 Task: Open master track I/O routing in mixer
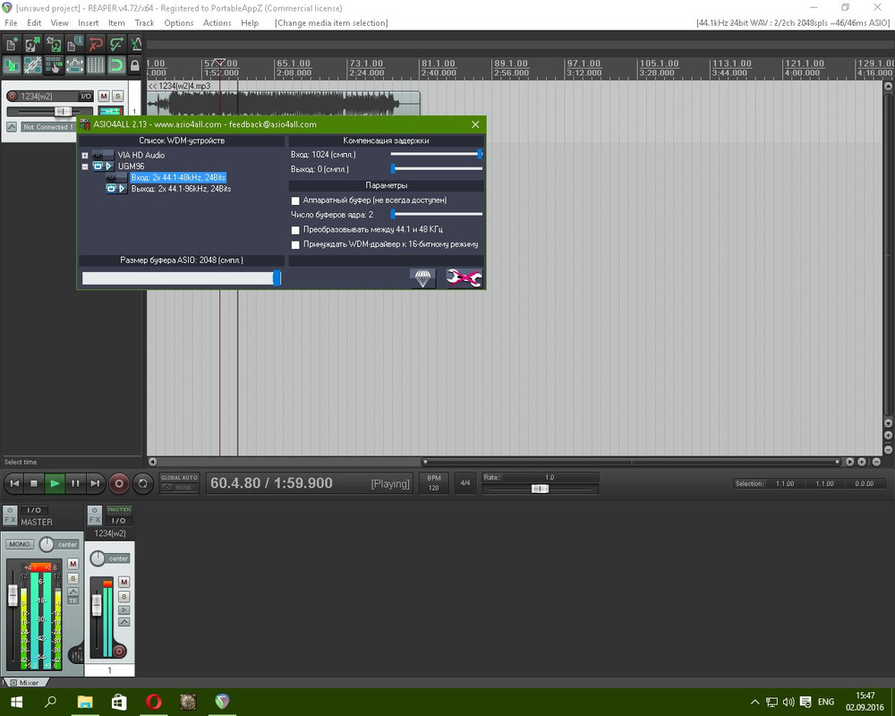pyautogui.click(x=34, y=510)
